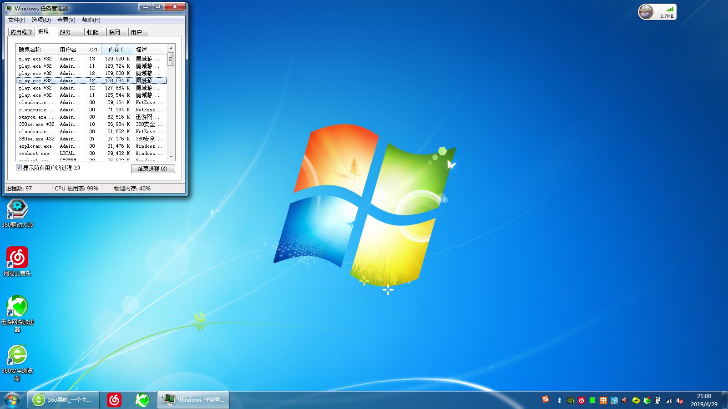Select play.exe row using 129,724 K
The width and height of the screenshot is (728, 409).
(x=91, y=66)
